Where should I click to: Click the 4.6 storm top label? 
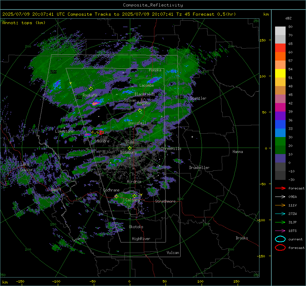[x=95, y=132]
